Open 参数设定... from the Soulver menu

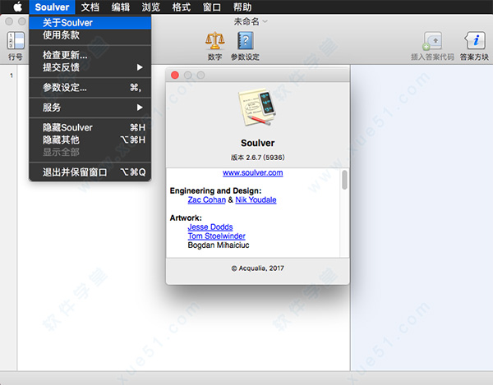point(90,87)
